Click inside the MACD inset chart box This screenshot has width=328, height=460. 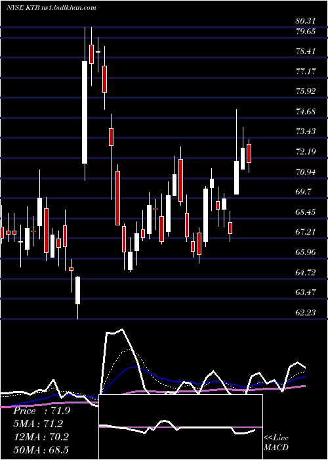click(180, 427)
